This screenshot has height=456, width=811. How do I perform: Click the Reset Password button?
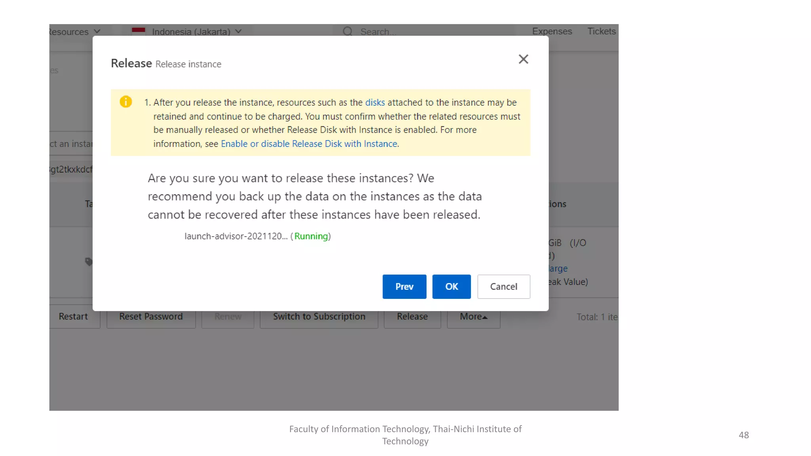pos(151,317)
